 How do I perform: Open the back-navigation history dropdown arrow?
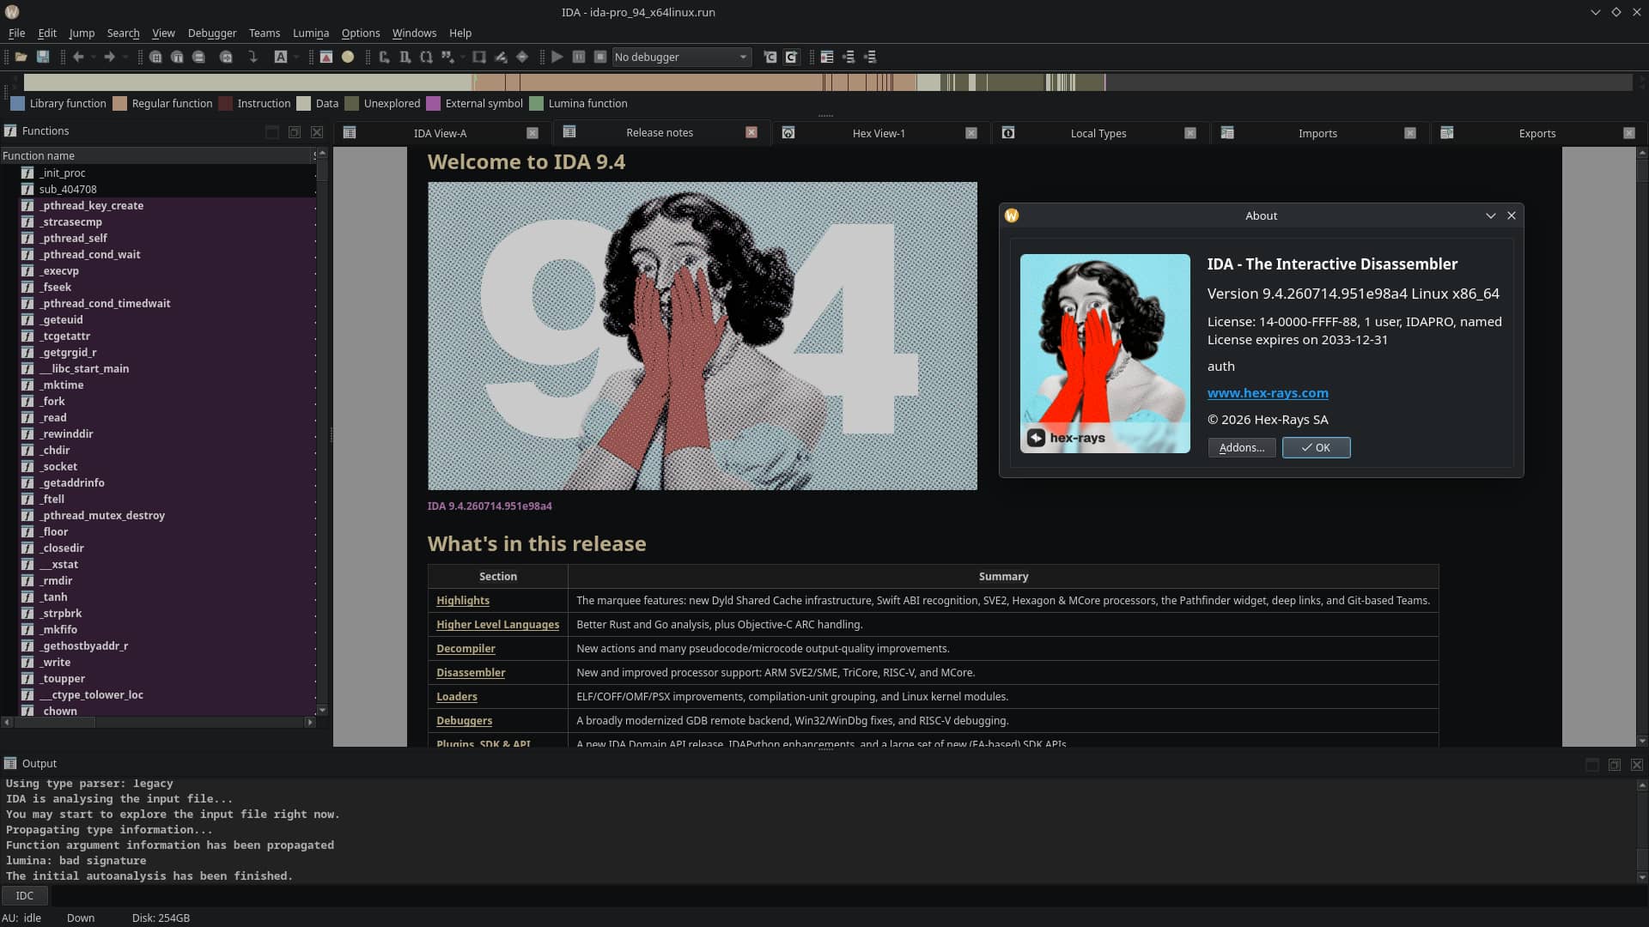pyautogui.click(x=93, y=57)
